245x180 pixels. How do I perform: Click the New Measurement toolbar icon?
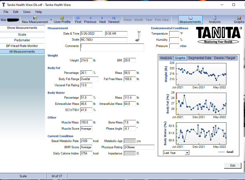(35, 18)
